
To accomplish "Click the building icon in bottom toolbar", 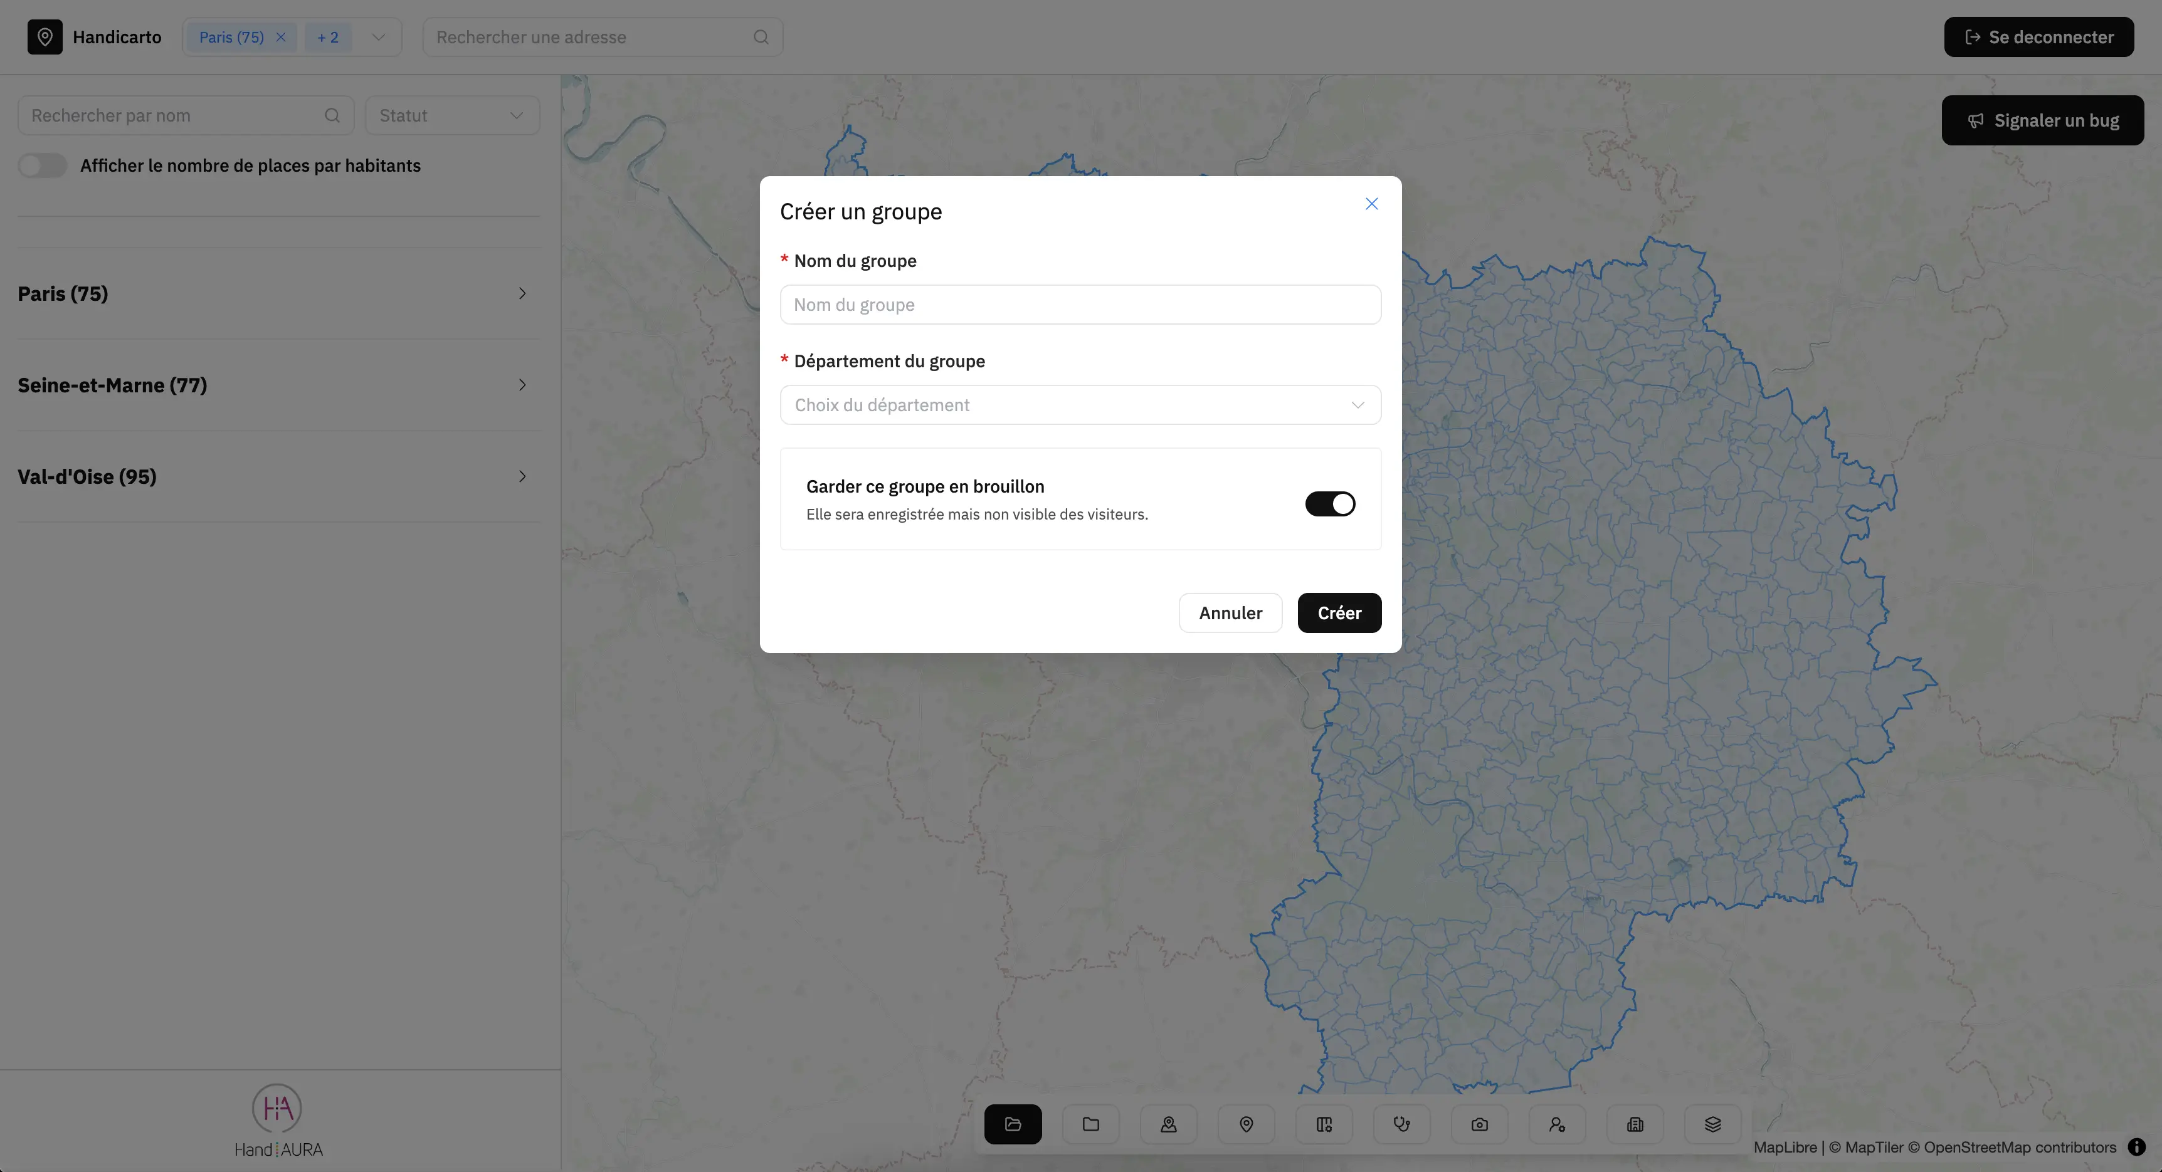I will 1634,1124.
